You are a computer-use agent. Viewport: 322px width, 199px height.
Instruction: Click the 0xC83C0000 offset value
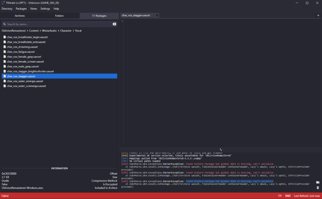tap(9, 174)
